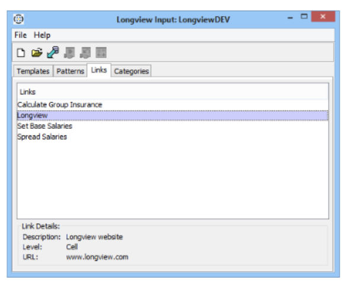
Task: Select the Spread Salaries link
Action: [42, 137]
